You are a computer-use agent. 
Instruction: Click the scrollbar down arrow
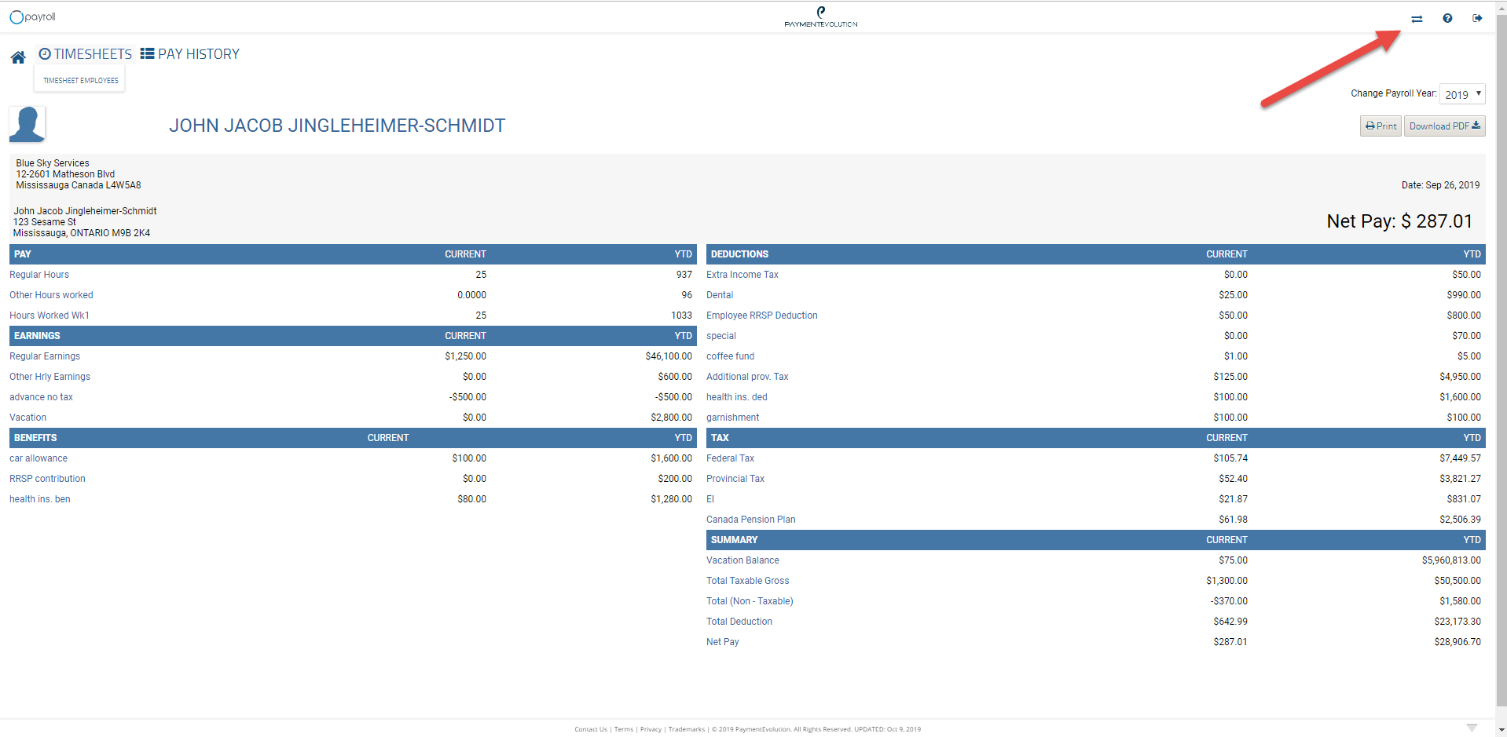pos(1501,731)
